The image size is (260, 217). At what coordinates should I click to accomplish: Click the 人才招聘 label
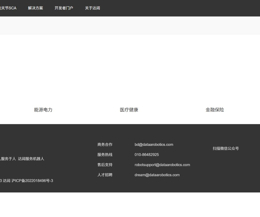coord(105,175)
